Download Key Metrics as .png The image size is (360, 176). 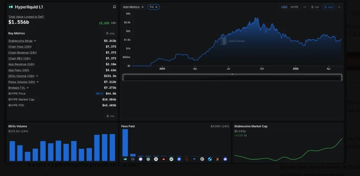110,33
